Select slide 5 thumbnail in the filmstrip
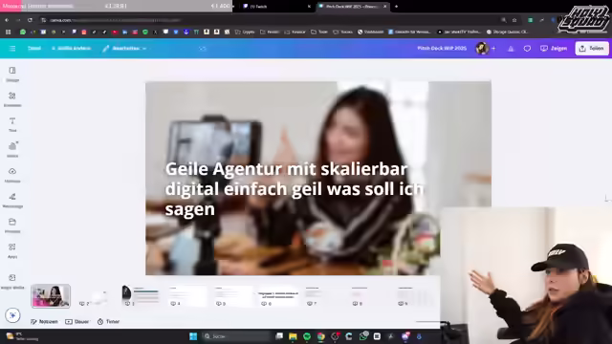This screenshot has height=344, width=612. point(232,297)
